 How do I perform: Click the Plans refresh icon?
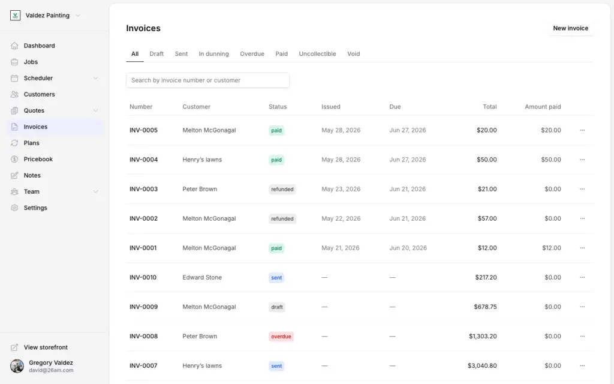pos(14,143)
